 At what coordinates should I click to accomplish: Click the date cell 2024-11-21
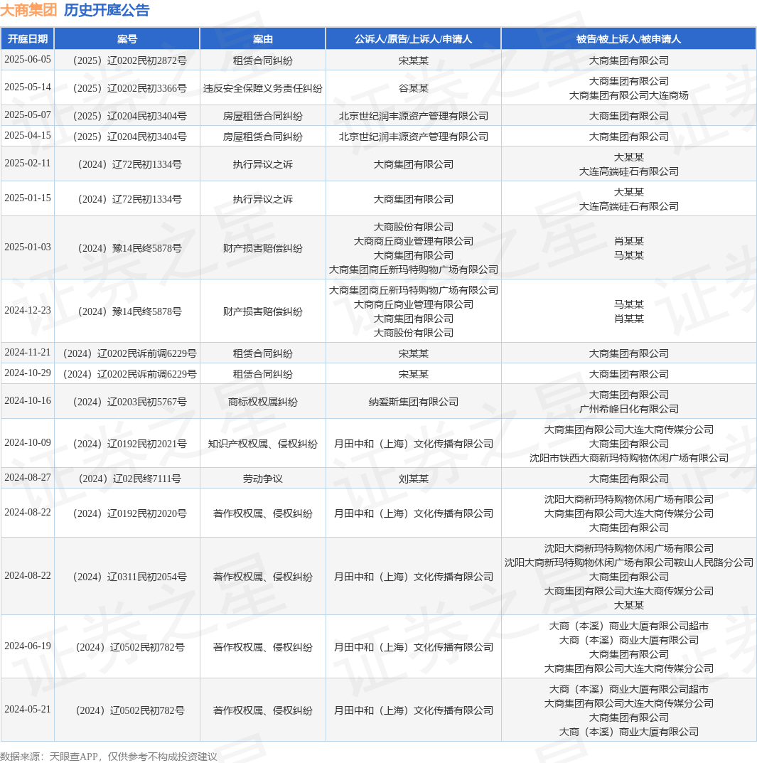28,352
